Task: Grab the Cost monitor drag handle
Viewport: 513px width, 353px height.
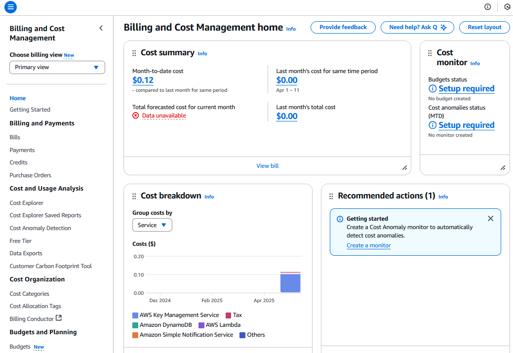Action: coord(430,53)
